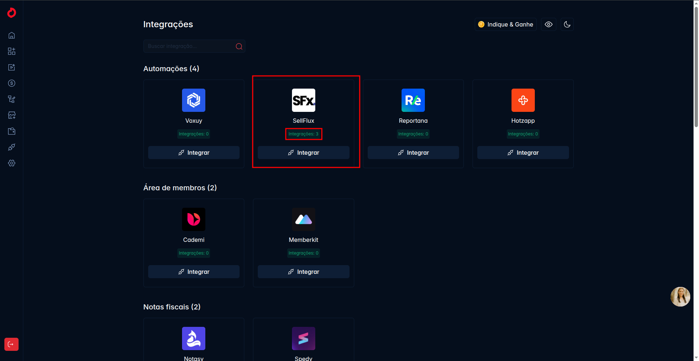699x361 pixels.
Task: Open the wallet icon in sidebar
Action: coord(12,131)
